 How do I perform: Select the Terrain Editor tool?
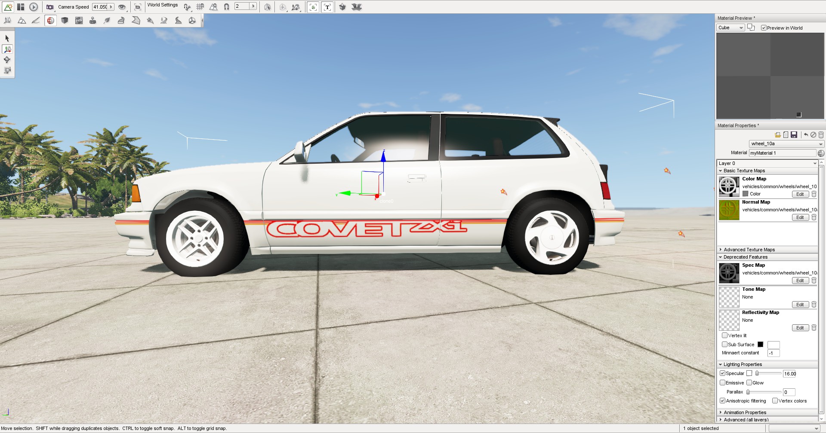coord(22,20)
